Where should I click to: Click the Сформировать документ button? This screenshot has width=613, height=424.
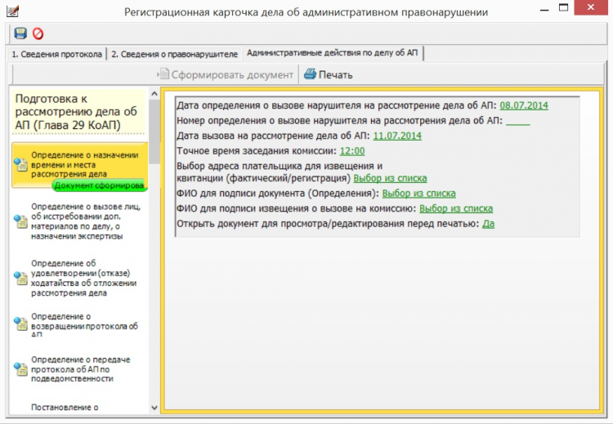coord(226,74)
